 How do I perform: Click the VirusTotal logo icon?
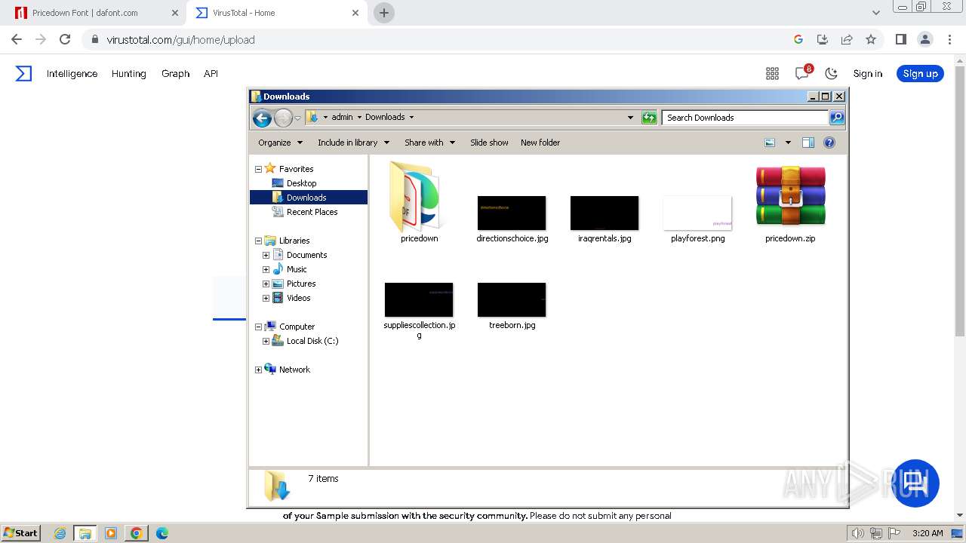[x=24, y=73]
